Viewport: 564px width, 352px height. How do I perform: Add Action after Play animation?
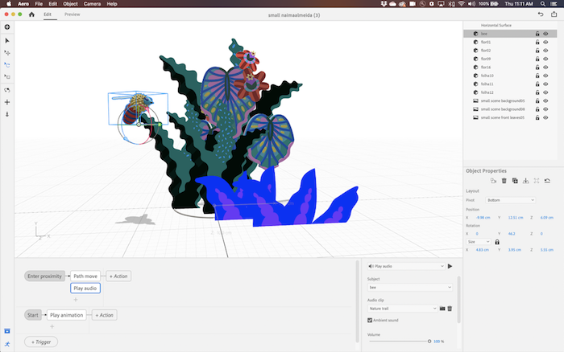tap(104, 315)
